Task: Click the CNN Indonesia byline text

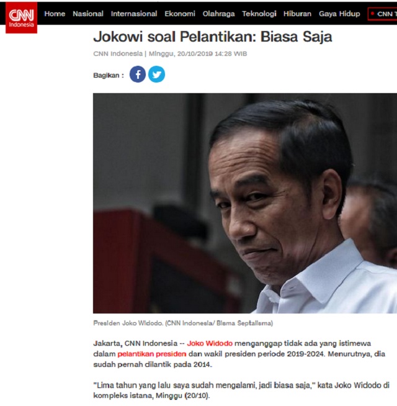Action: [x=118, y=54]
